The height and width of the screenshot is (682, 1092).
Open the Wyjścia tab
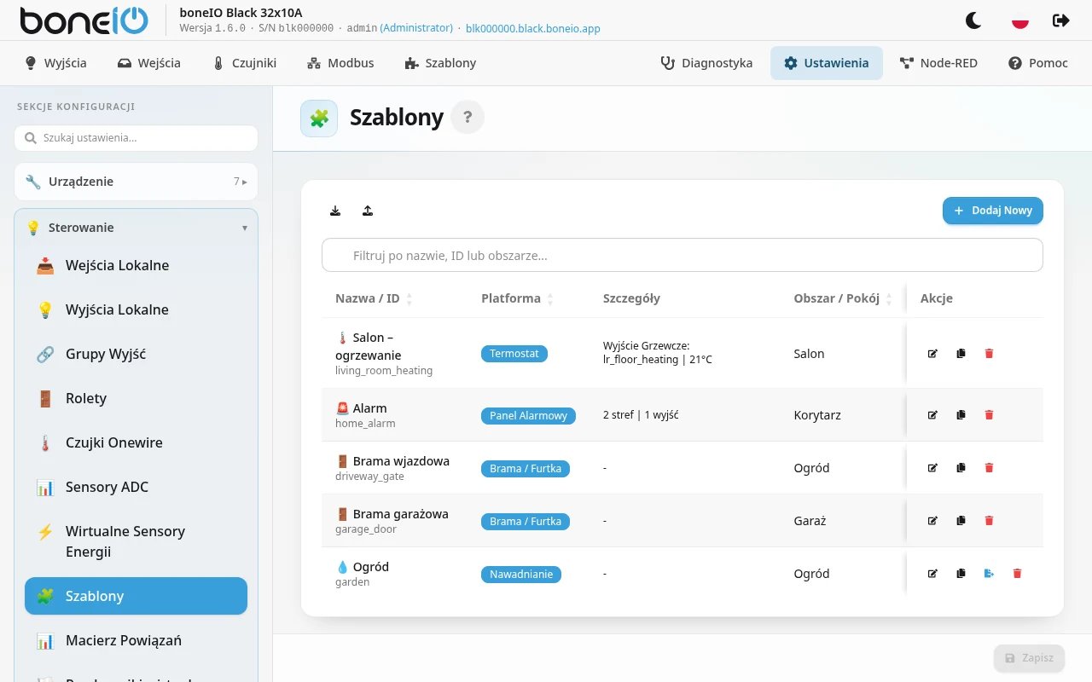[55, 63]
